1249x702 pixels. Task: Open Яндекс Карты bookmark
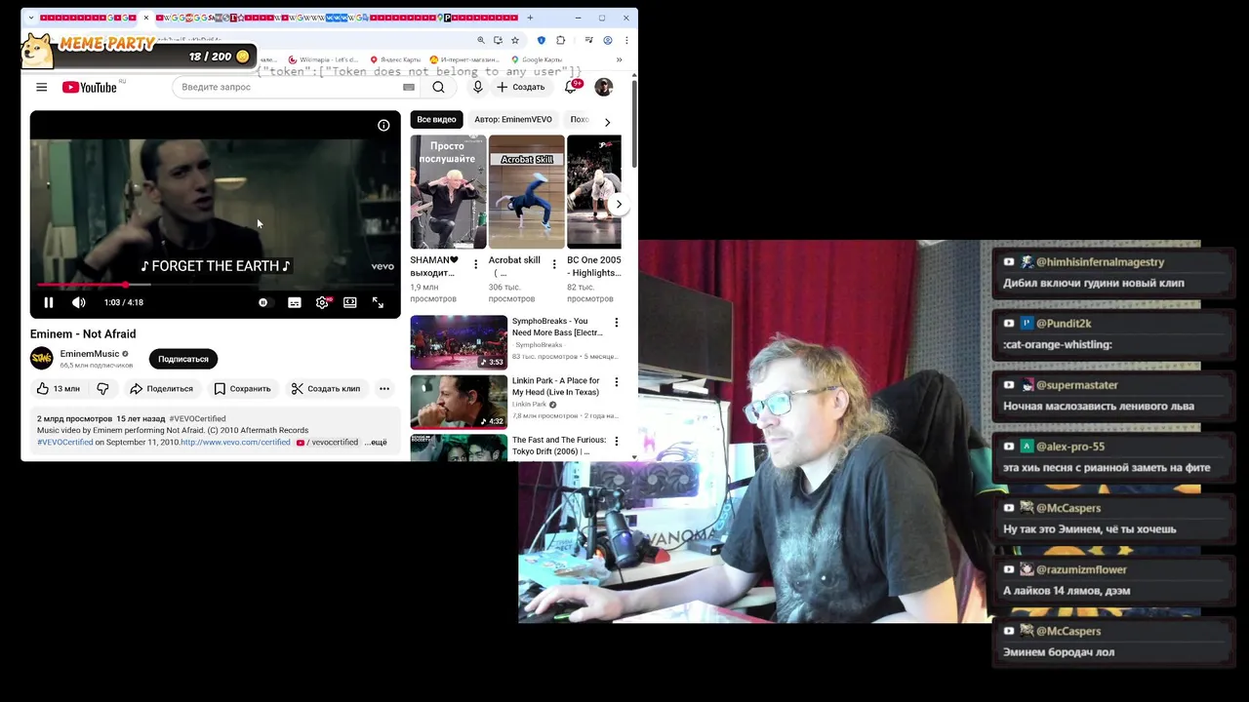(x=395, y=59)
